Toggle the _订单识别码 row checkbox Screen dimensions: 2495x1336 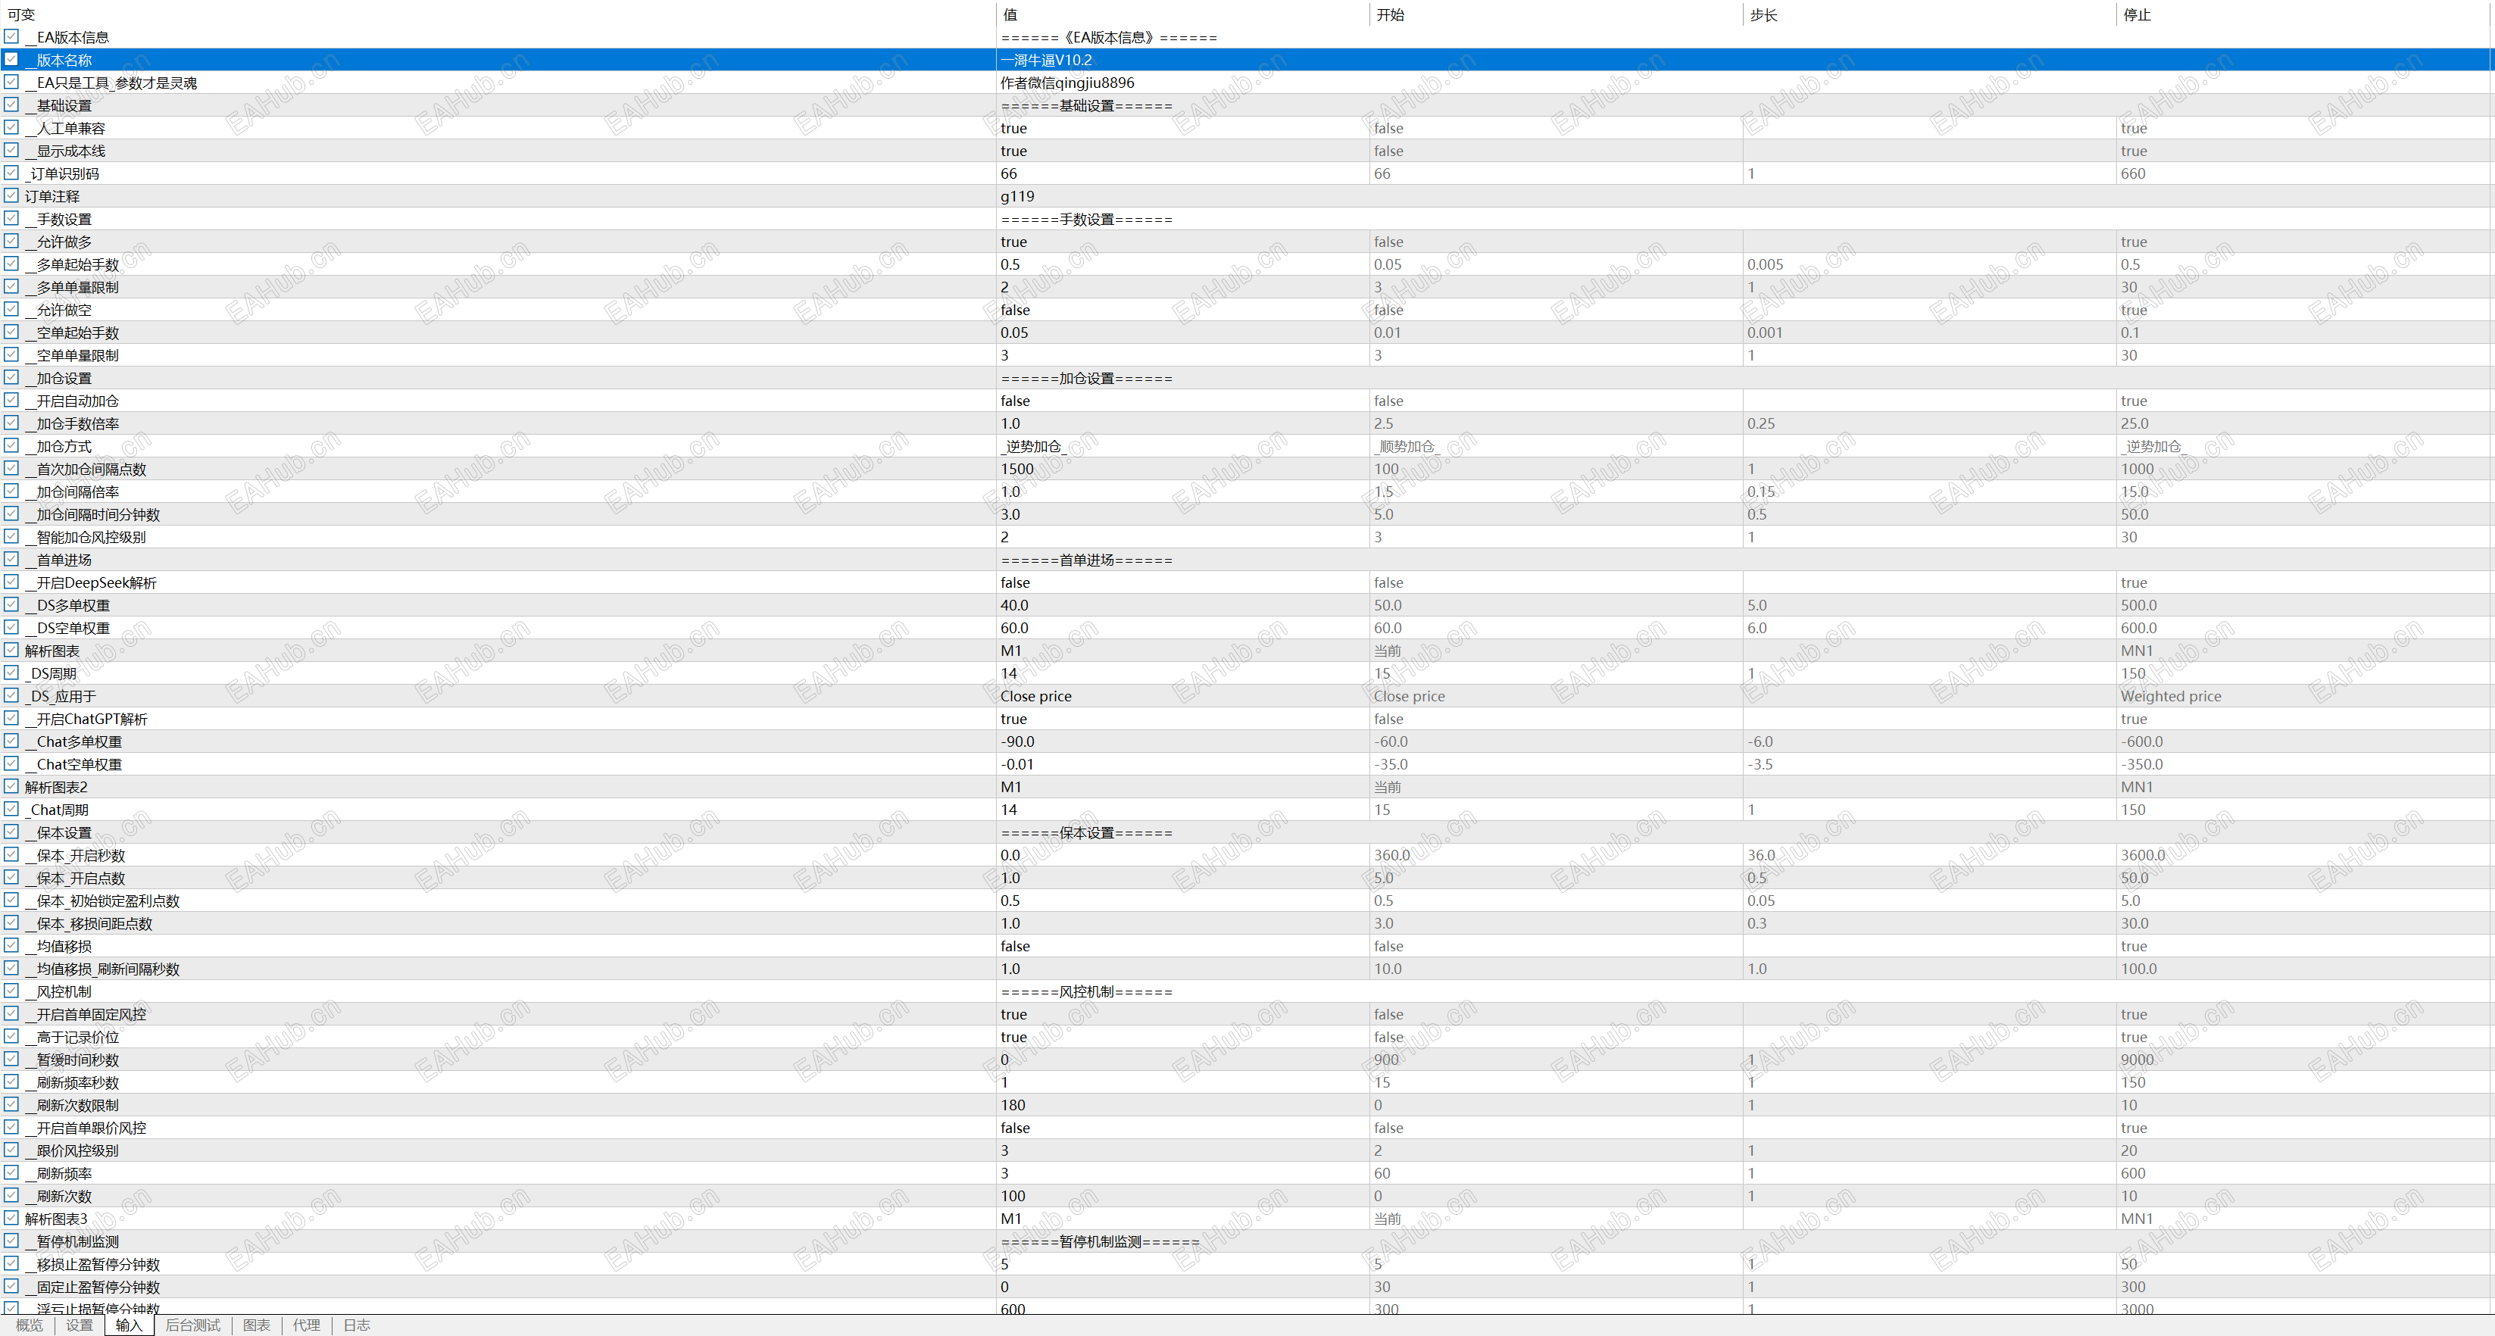click(11, 173)
